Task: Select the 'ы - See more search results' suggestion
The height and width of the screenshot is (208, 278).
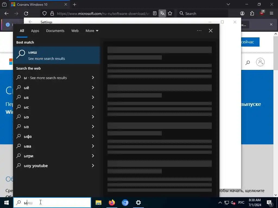Action: click(56, 78)
